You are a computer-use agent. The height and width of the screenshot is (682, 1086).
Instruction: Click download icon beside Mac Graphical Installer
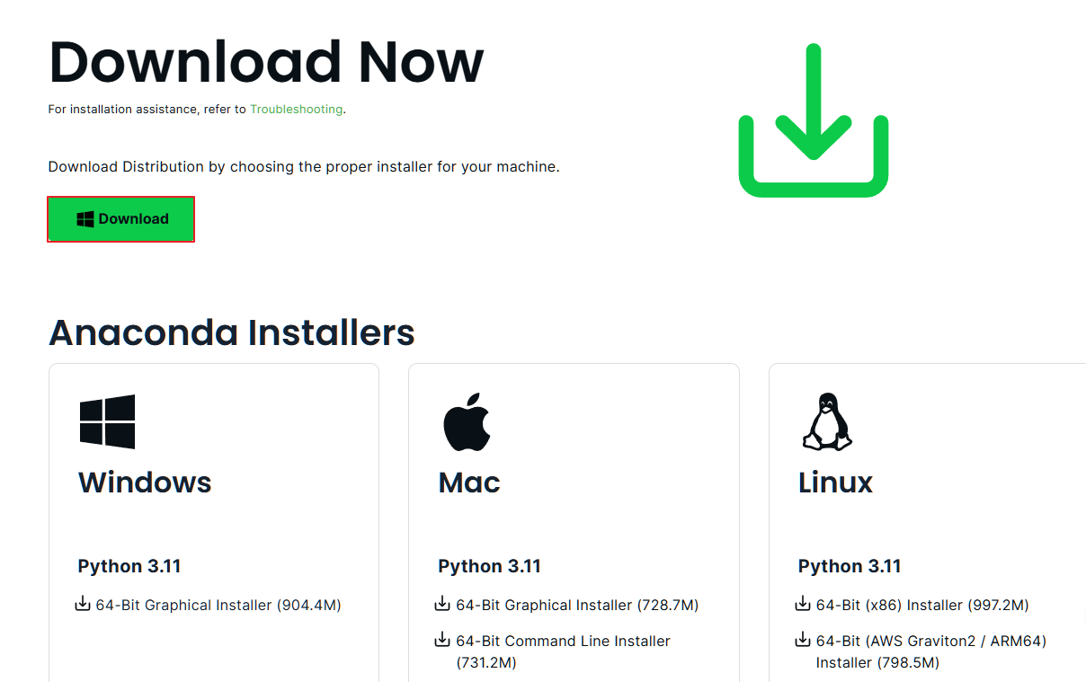442,604
